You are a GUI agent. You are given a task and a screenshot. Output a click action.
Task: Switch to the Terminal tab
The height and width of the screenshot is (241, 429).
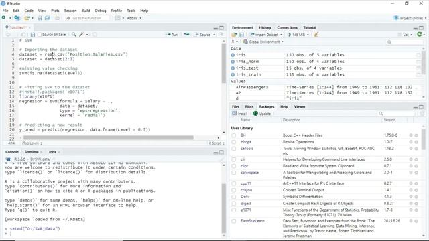pos(32,152)
